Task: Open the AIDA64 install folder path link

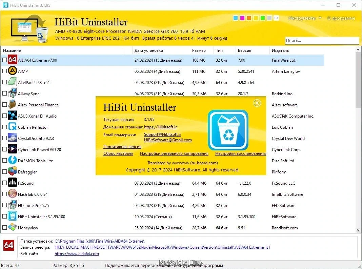Action: point(100,241)
